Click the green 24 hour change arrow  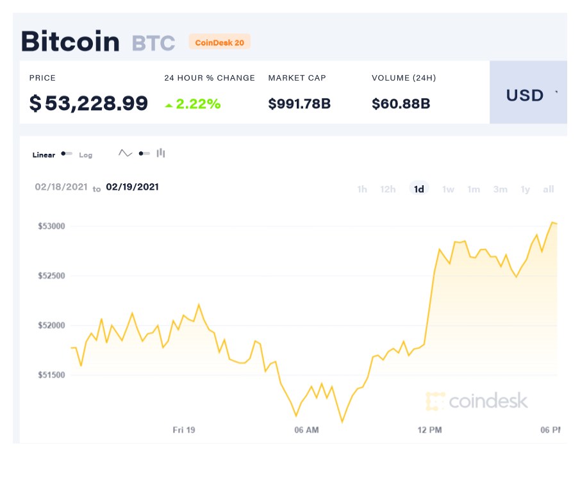169,105
